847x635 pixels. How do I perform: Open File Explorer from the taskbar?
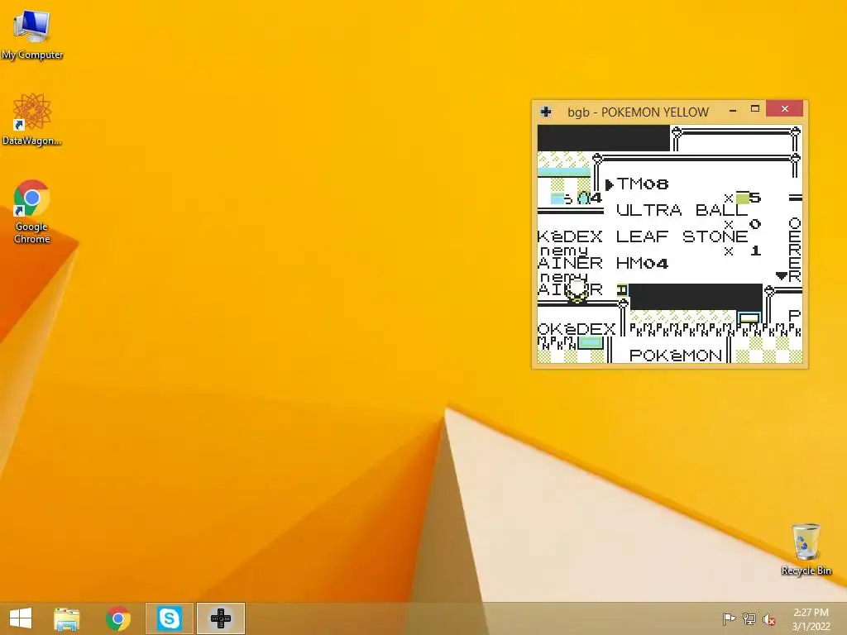[x=67, y=618]
